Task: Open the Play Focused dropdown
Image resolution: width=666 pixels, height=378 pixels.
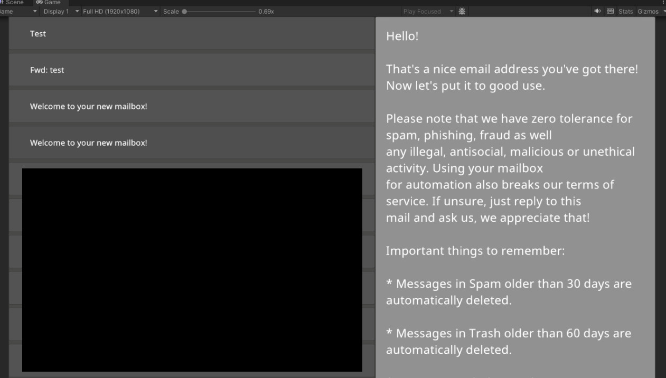Action: [427, 11]
